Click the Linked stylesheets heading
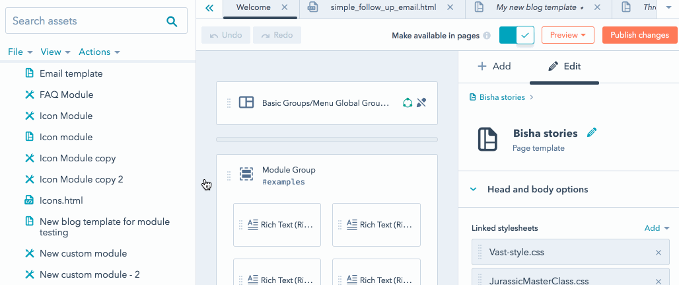 pyautogui.click(x=505, y=228)
